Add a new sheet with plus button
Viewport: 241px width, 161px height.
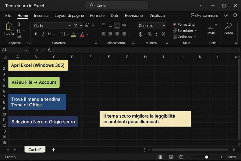(54, 150)
